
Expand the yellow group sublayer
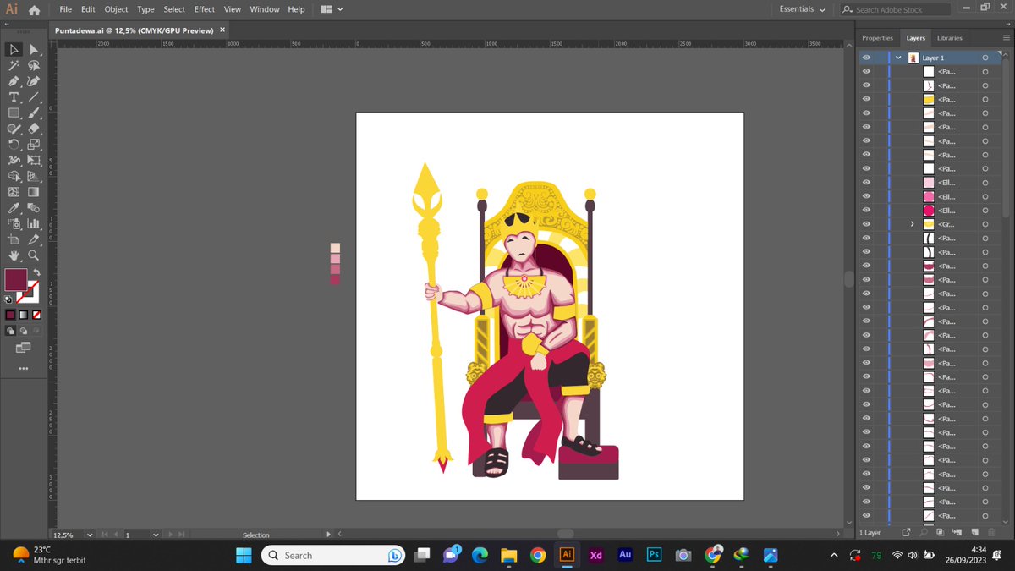pyautogui.click(x=912, y=224)
